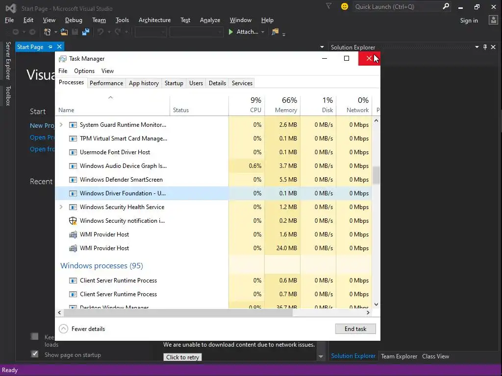The image size is (502, 376).
Task: Pin the Start Page tab
Action: 50,47
